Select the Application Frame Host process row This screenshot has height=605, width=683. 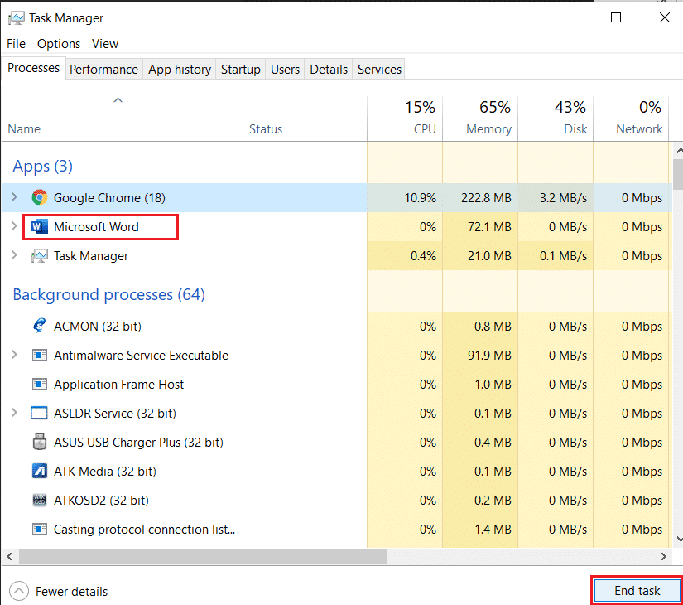[x=118, y=385]
